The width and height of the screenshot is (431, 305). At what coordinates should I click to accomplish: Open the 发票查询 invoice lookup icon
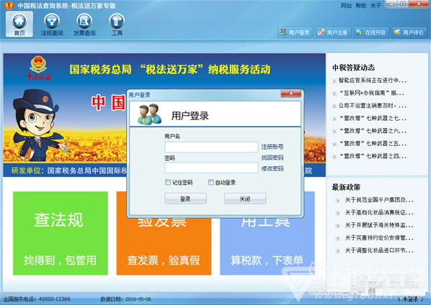84,24
